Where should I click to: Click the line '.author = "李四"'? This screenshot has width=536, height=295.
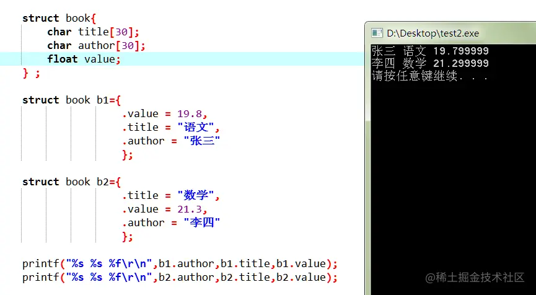171,223
